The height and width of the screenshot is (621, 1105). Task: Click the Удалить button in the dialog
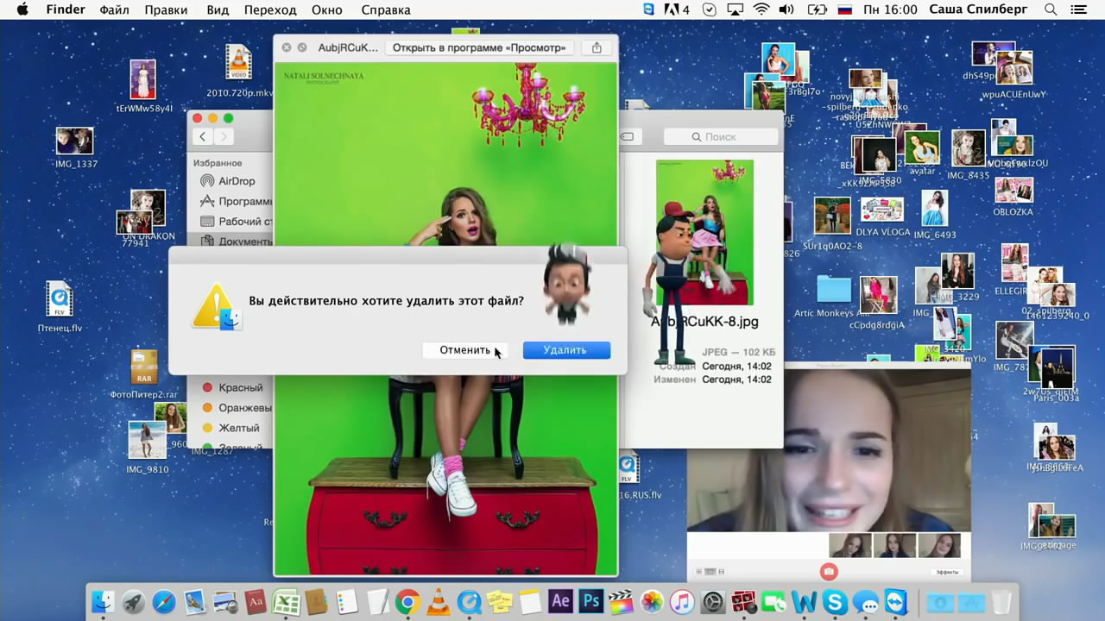pyautogui.click(x=566, y=350)
